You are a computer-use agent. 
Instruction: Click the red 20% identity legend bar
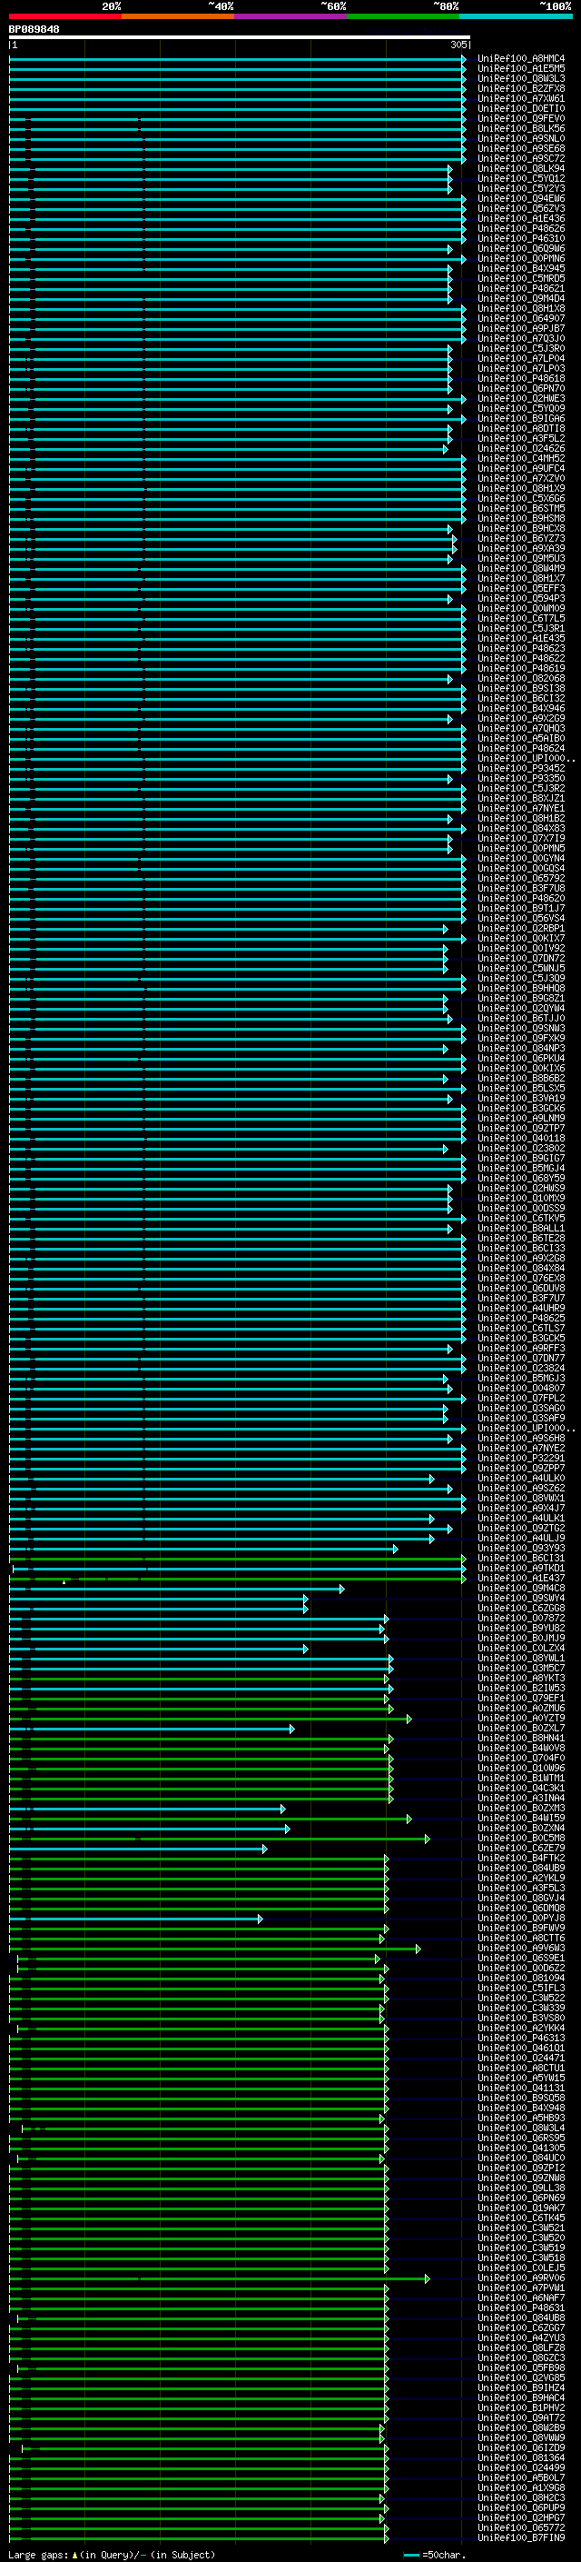64,16
